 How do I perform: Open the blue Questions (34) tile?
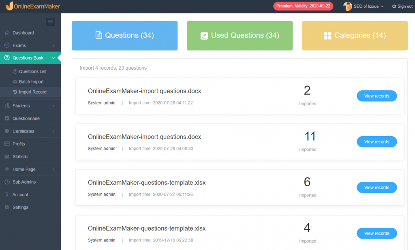(124, 36)
